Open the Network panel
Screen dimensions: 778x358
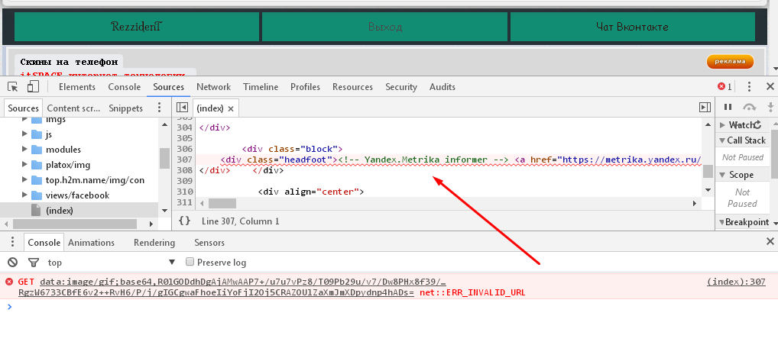click(214, 87)
